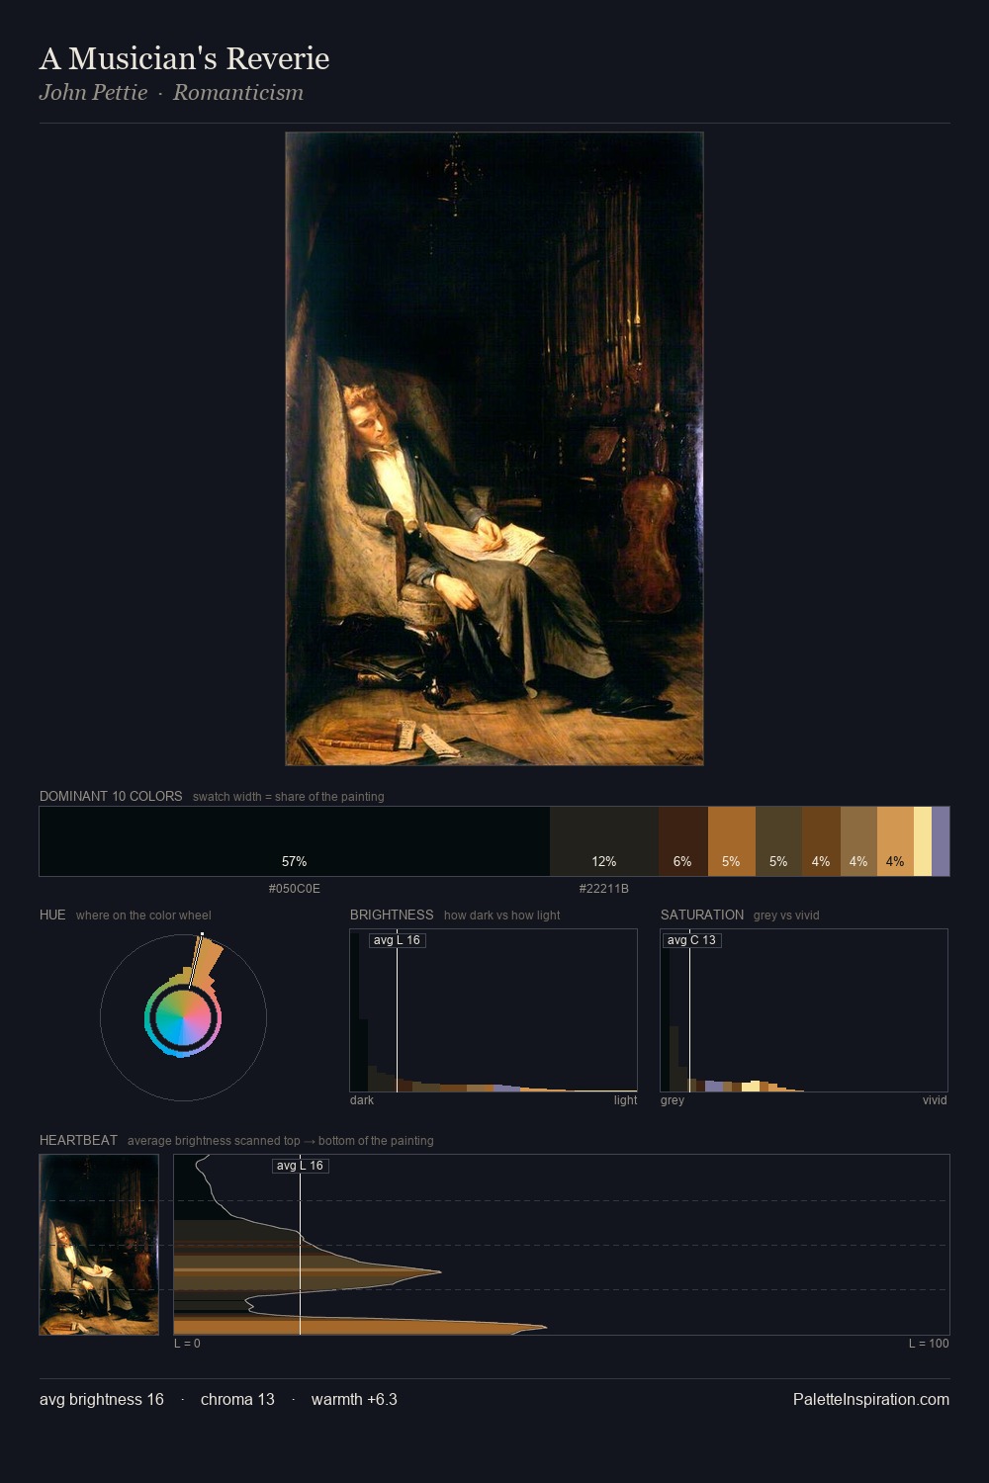Click the avg C 13 marker label
989x1483 pixels.
pyautogui.click(x=691, y=940)
